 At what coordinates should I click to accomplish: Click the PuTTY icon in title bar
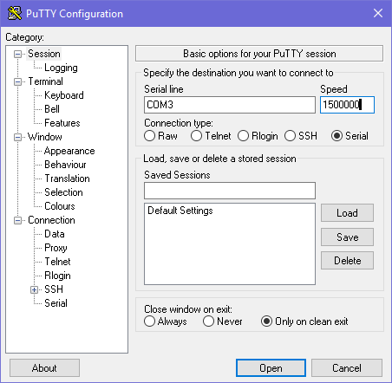15,13
